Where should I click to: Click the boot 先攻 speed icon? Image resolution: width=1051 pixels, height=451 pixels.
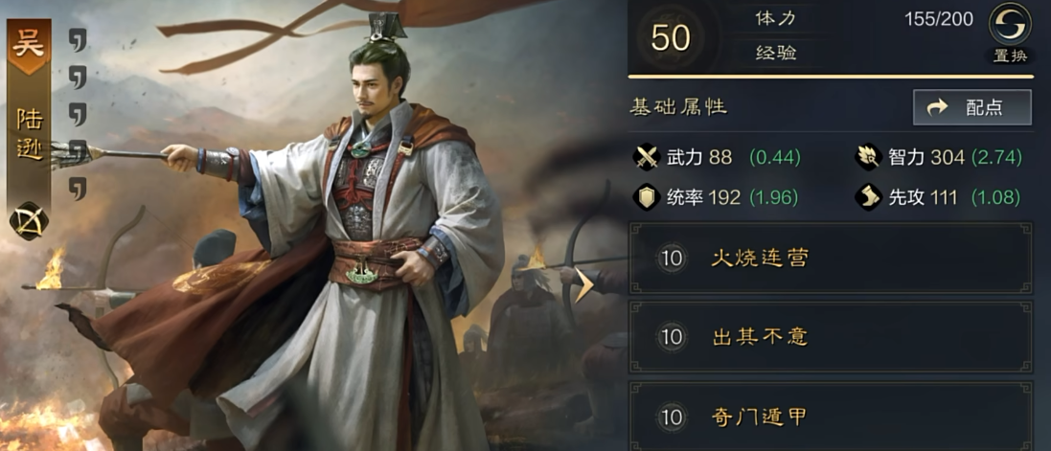pos(868,197)
